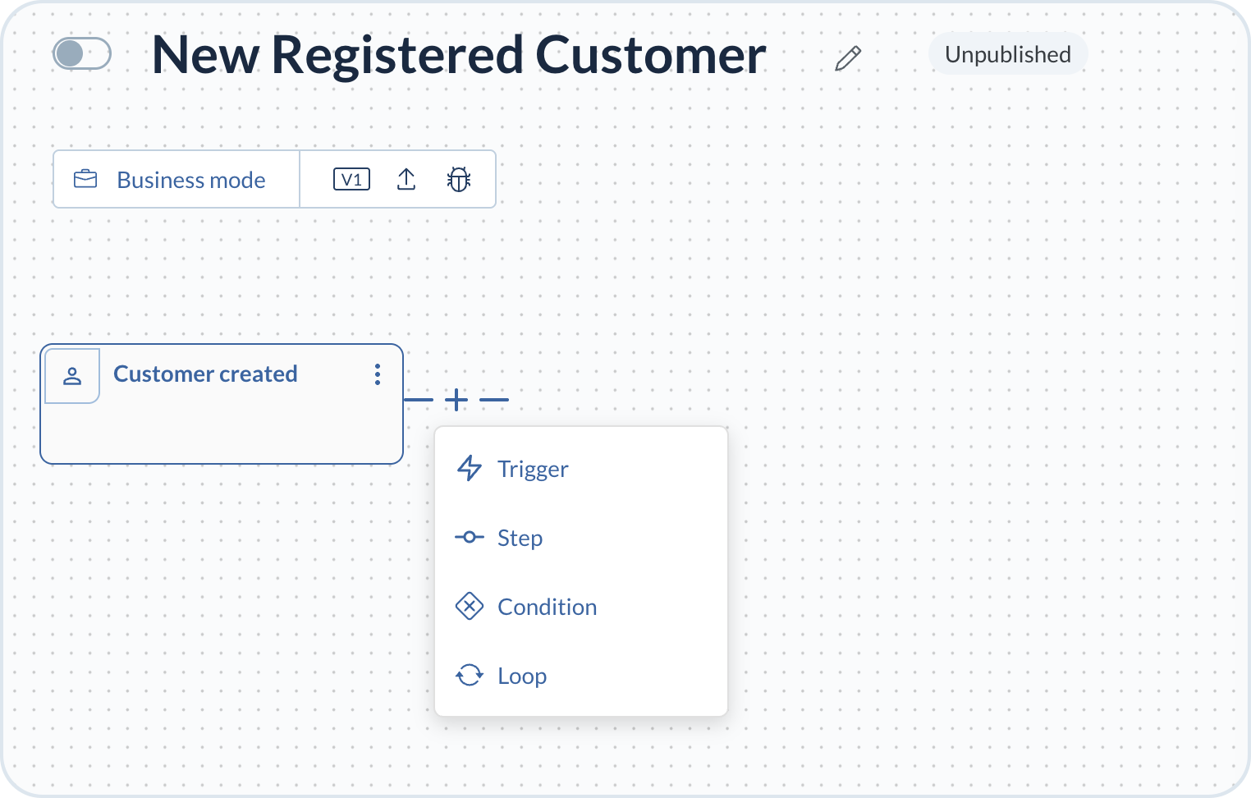1251x798 pixels.
Task: Toggle the workflow enable switch
Action: 82,54
